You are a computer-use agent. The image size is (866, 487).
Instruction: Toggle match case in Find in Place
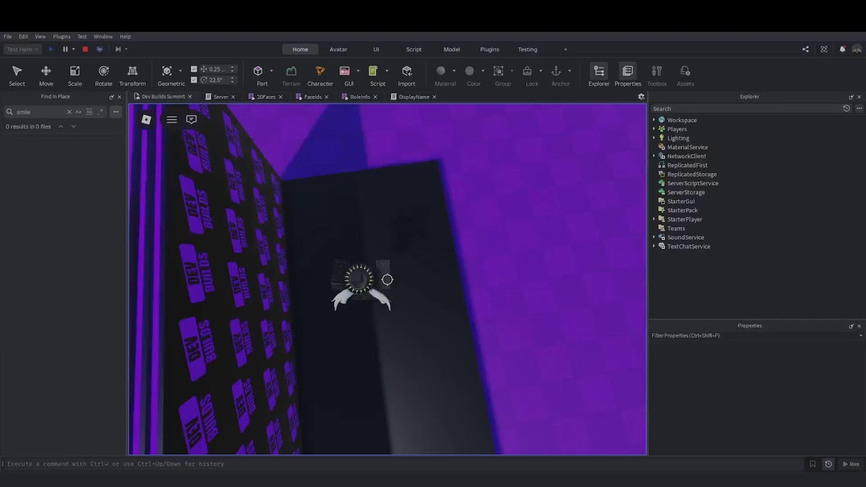pos(78,112)
